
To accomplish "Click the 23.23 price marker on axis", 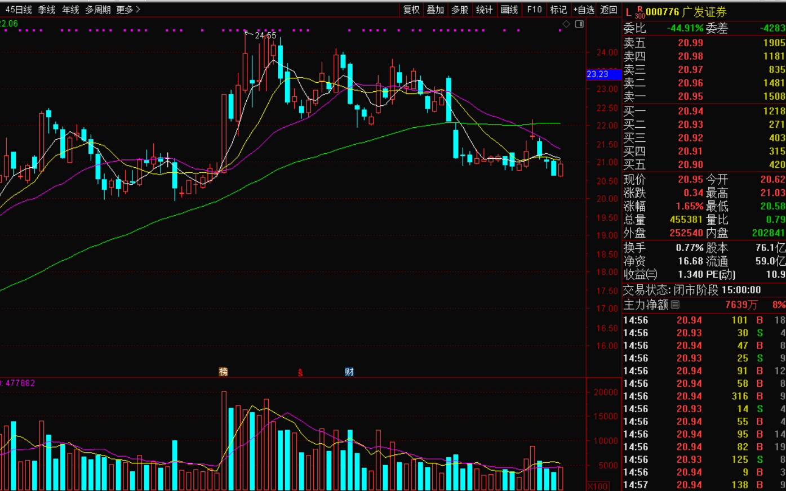I will (x=603, y=74).
